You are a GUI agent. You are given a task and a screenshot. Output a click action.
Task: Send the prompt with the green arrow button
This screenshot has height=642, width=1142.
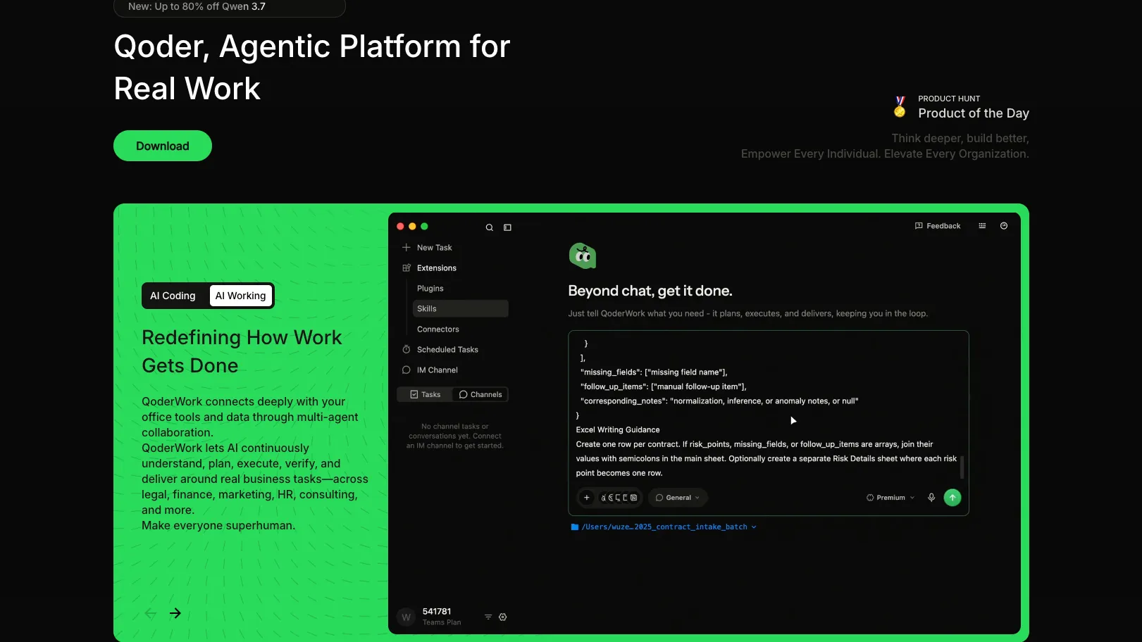click(952, 498)
